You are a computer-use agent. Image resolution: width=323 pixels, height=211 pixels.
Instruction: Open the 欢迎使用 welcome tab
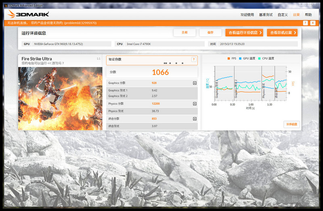[x=247, y=15]
